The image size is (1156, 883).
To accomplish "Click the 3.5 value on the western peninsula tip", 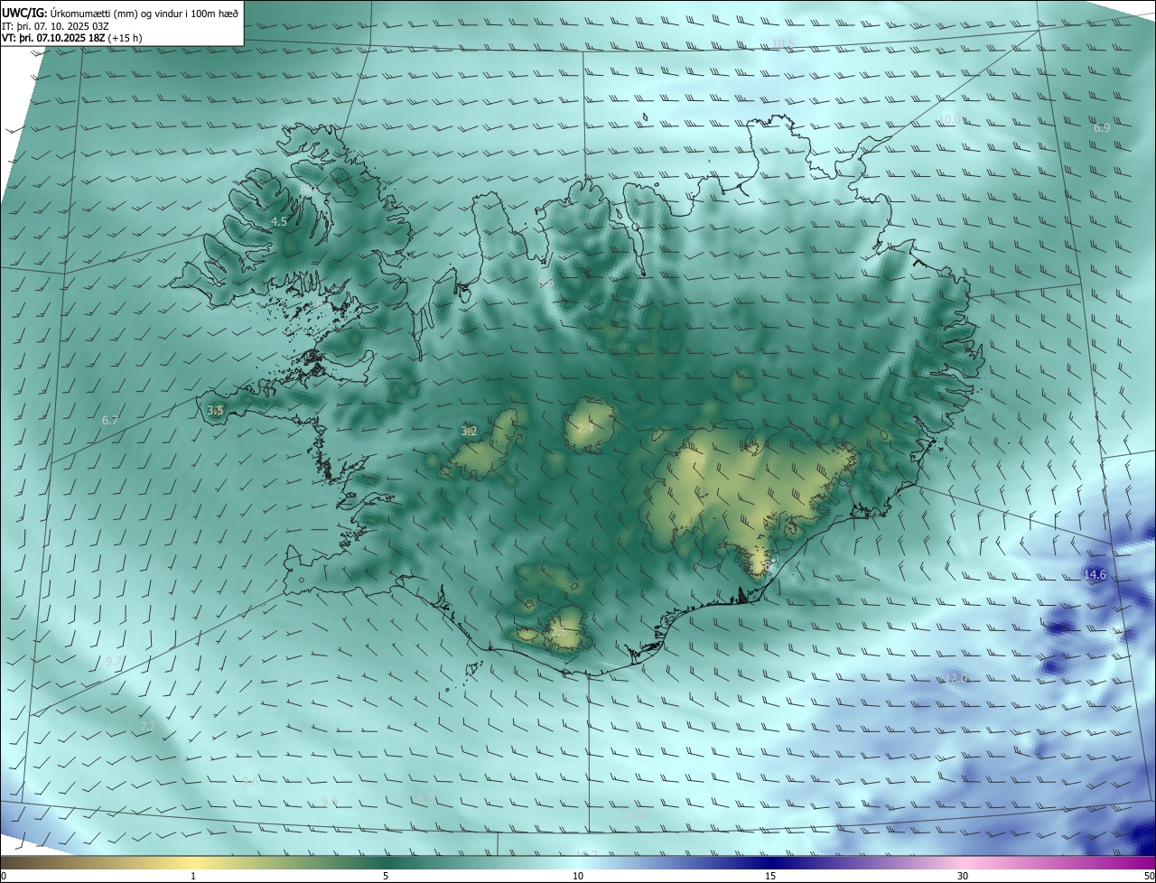I will coord(215,410).
